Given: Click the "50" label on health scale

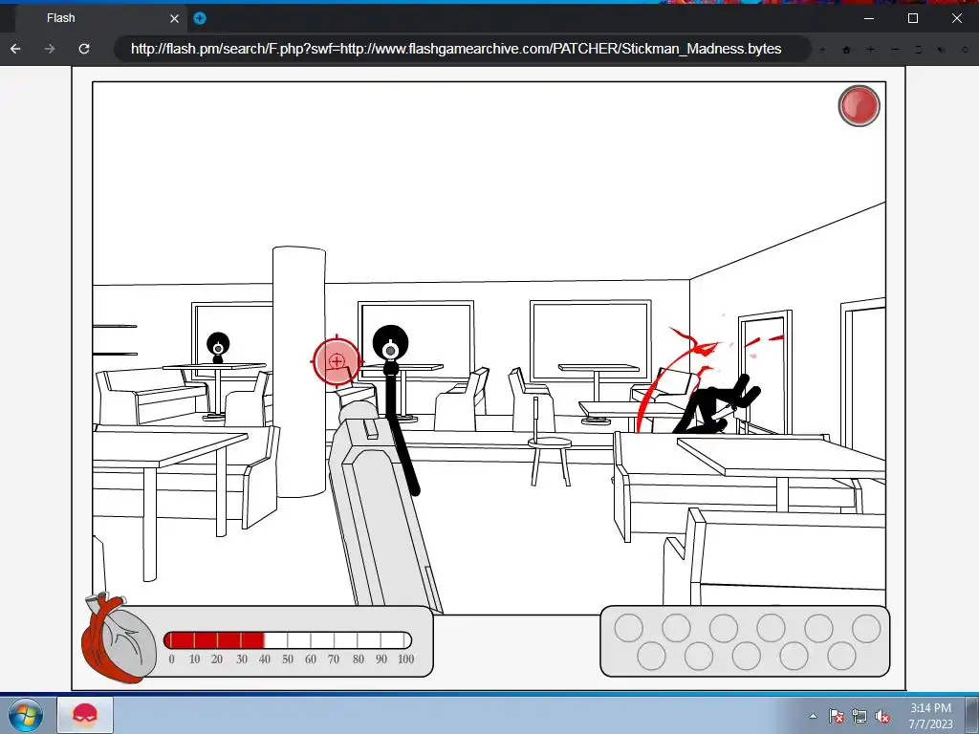Looking at the screenshot, I should pos(288,659).
